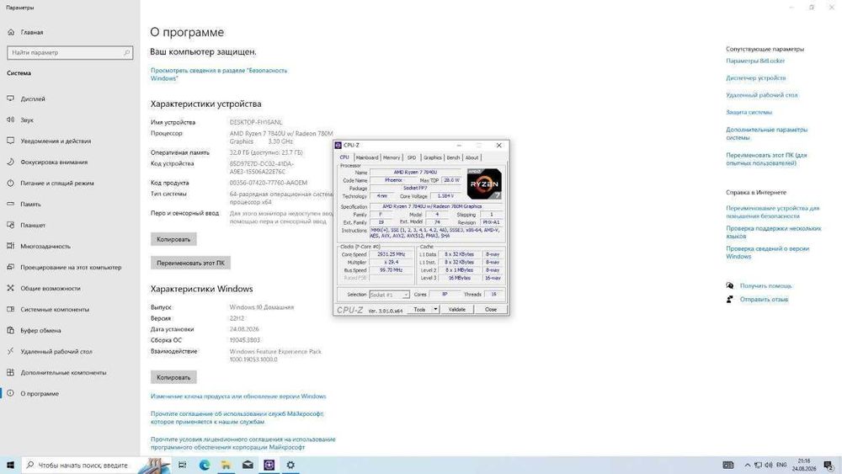
Task: Click the Validate button in CPU-Z
Action: point(457,309)
